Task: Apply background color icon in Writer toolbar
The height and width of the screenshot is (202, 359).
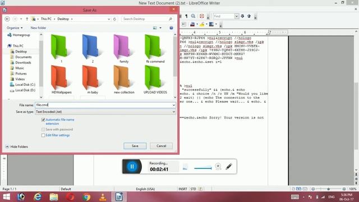Action: point(211,24)
